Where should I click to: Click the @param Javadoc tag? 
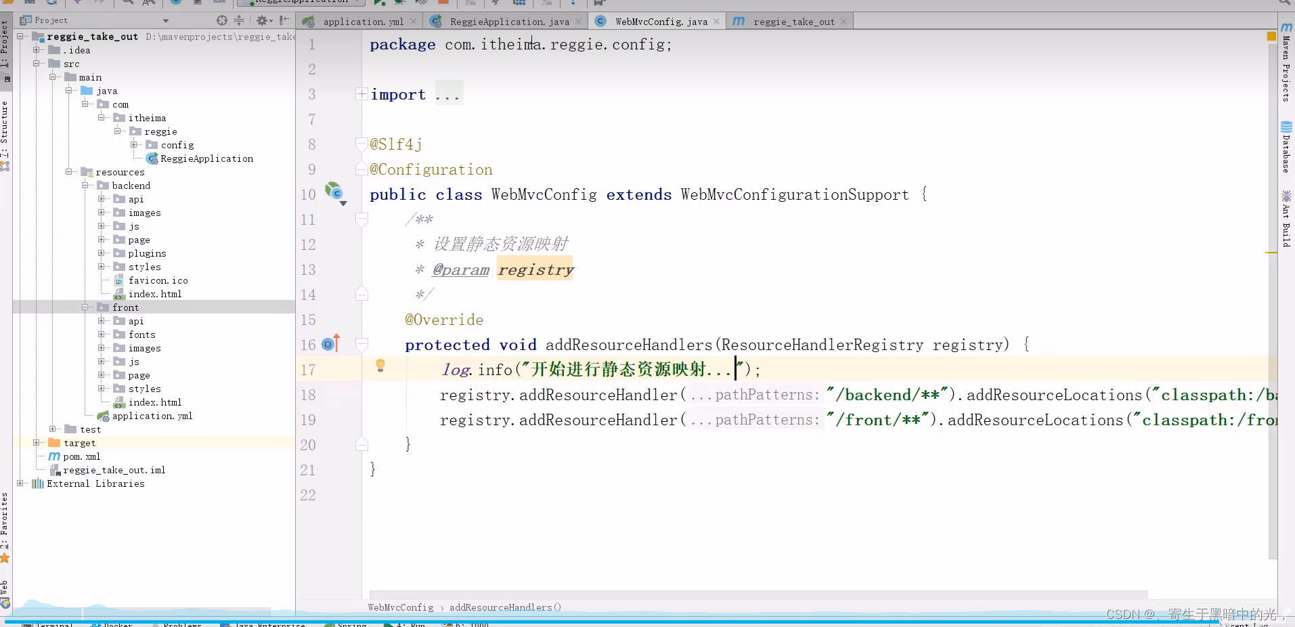460,269
